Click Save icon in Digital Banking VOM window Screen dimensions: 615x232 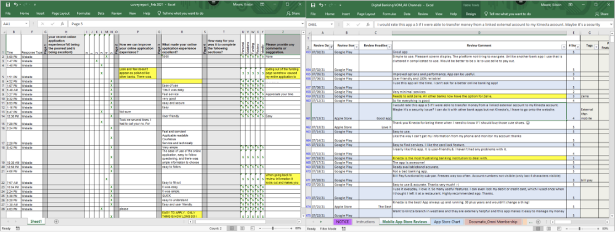pos(314,4)
